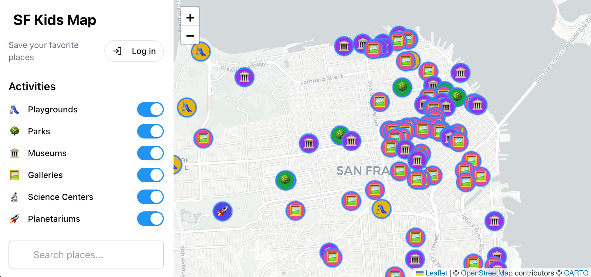Click the Playgrounds slide icon in sidebar

[15, 109]
